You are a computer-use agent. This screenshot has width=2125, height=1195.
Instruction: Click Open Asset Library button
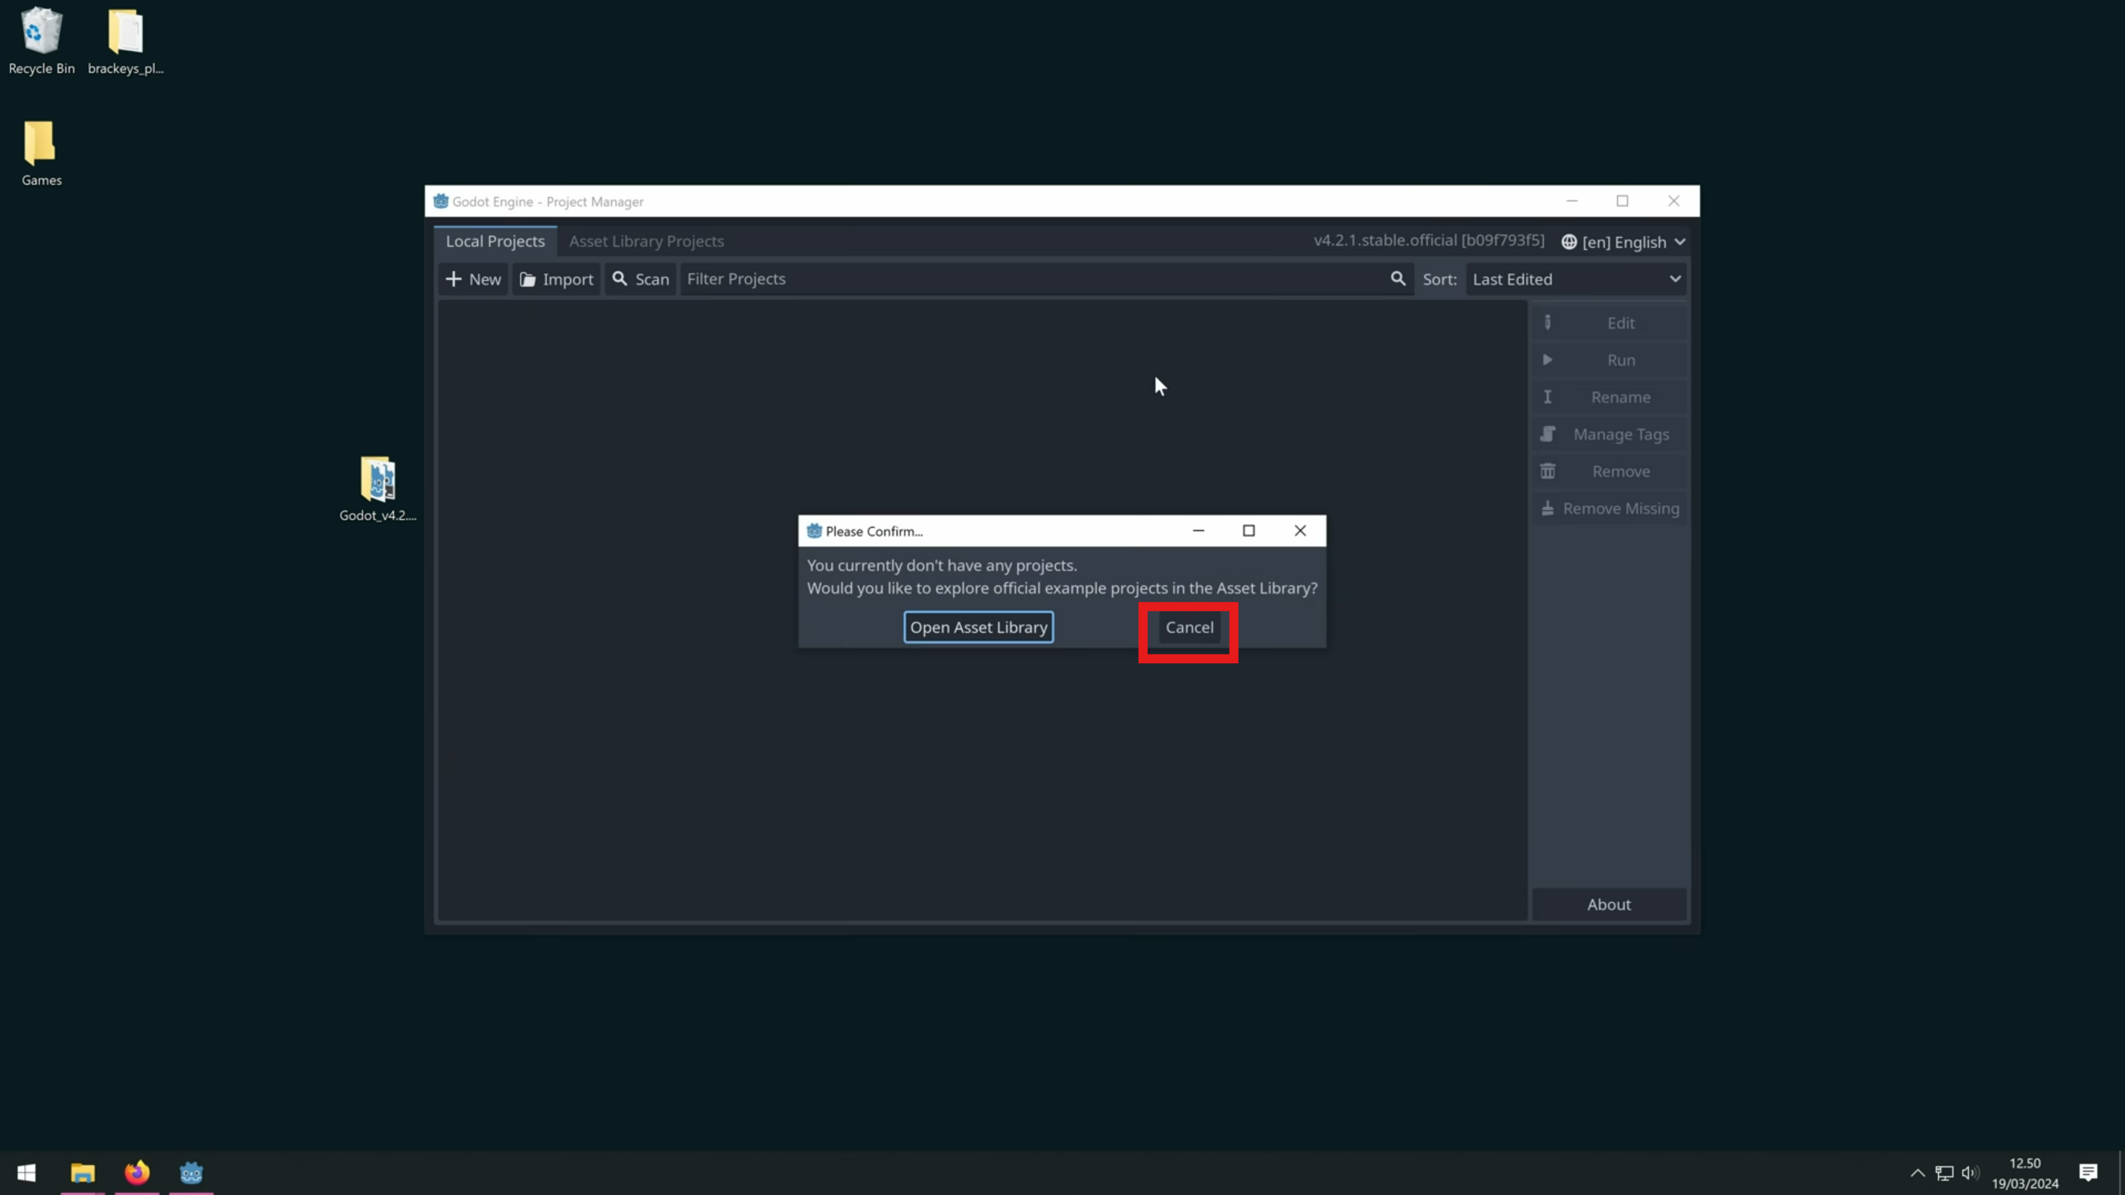pyautogui.click(x=978, y=627)
